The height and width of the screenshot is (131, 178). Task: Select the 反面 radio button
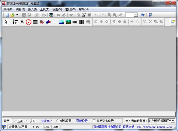[x=27, y=121]
